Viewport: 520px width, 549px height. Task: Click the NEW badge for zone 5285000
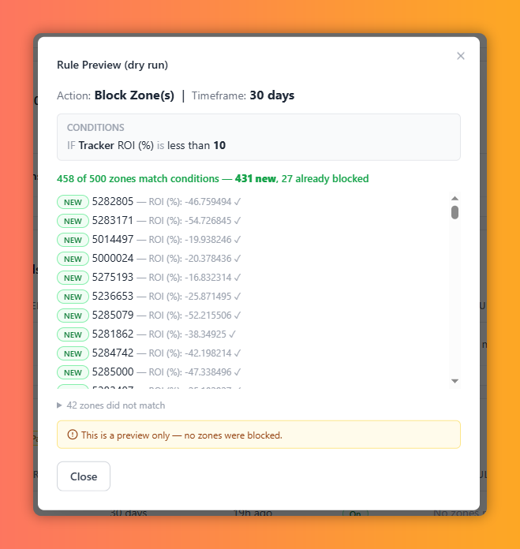(73, 372)
